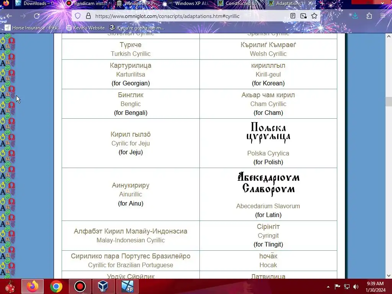Click the Аинукириру native name link

[131, 185]
